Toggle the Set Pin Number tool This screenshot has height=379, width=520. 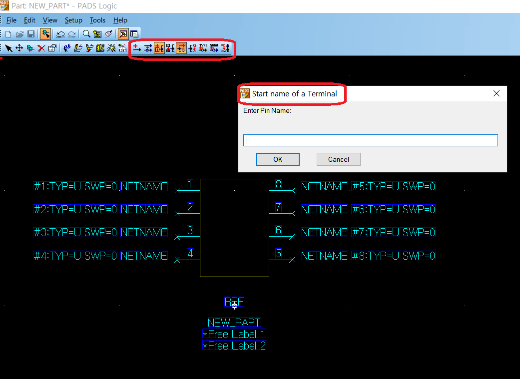click(x=159, y=48)
